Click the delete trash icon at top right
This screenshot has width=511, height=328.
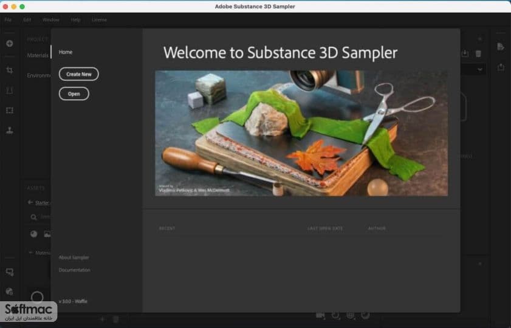click(x=478, y=53)
